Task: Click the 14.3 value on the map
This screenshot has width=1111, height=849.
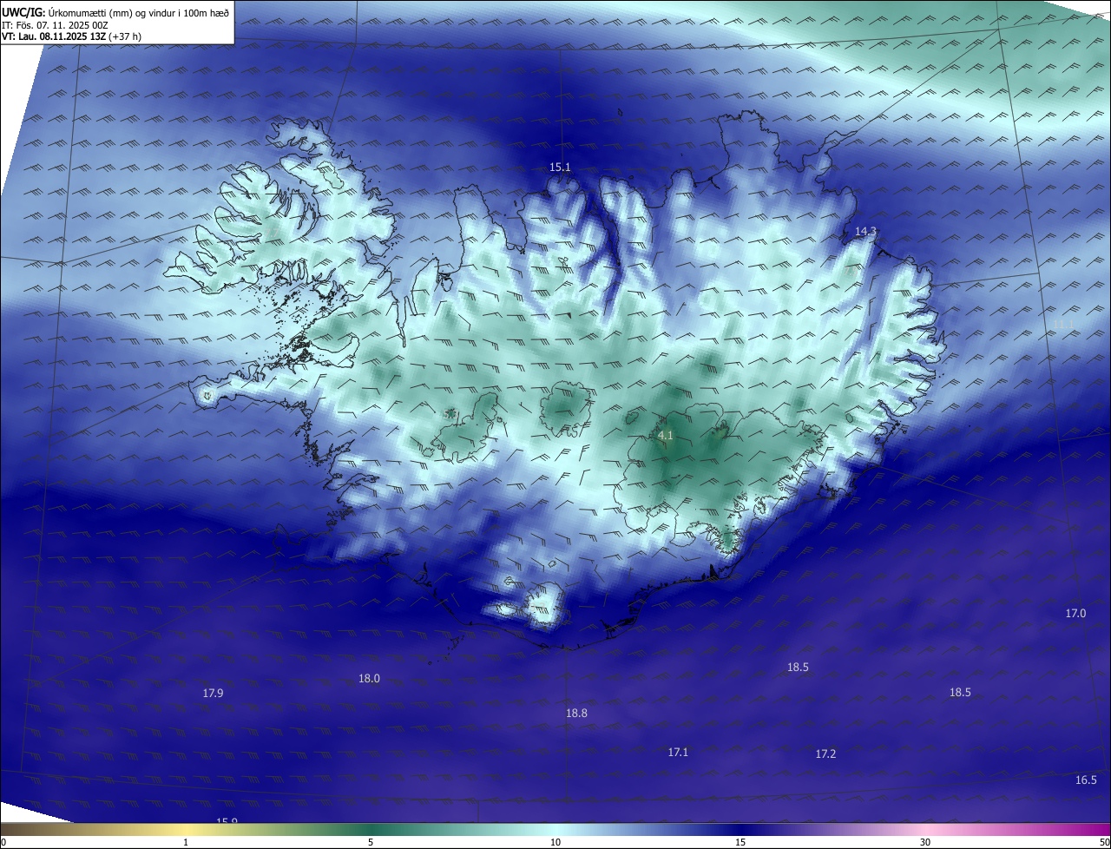Action: point(866,231)
